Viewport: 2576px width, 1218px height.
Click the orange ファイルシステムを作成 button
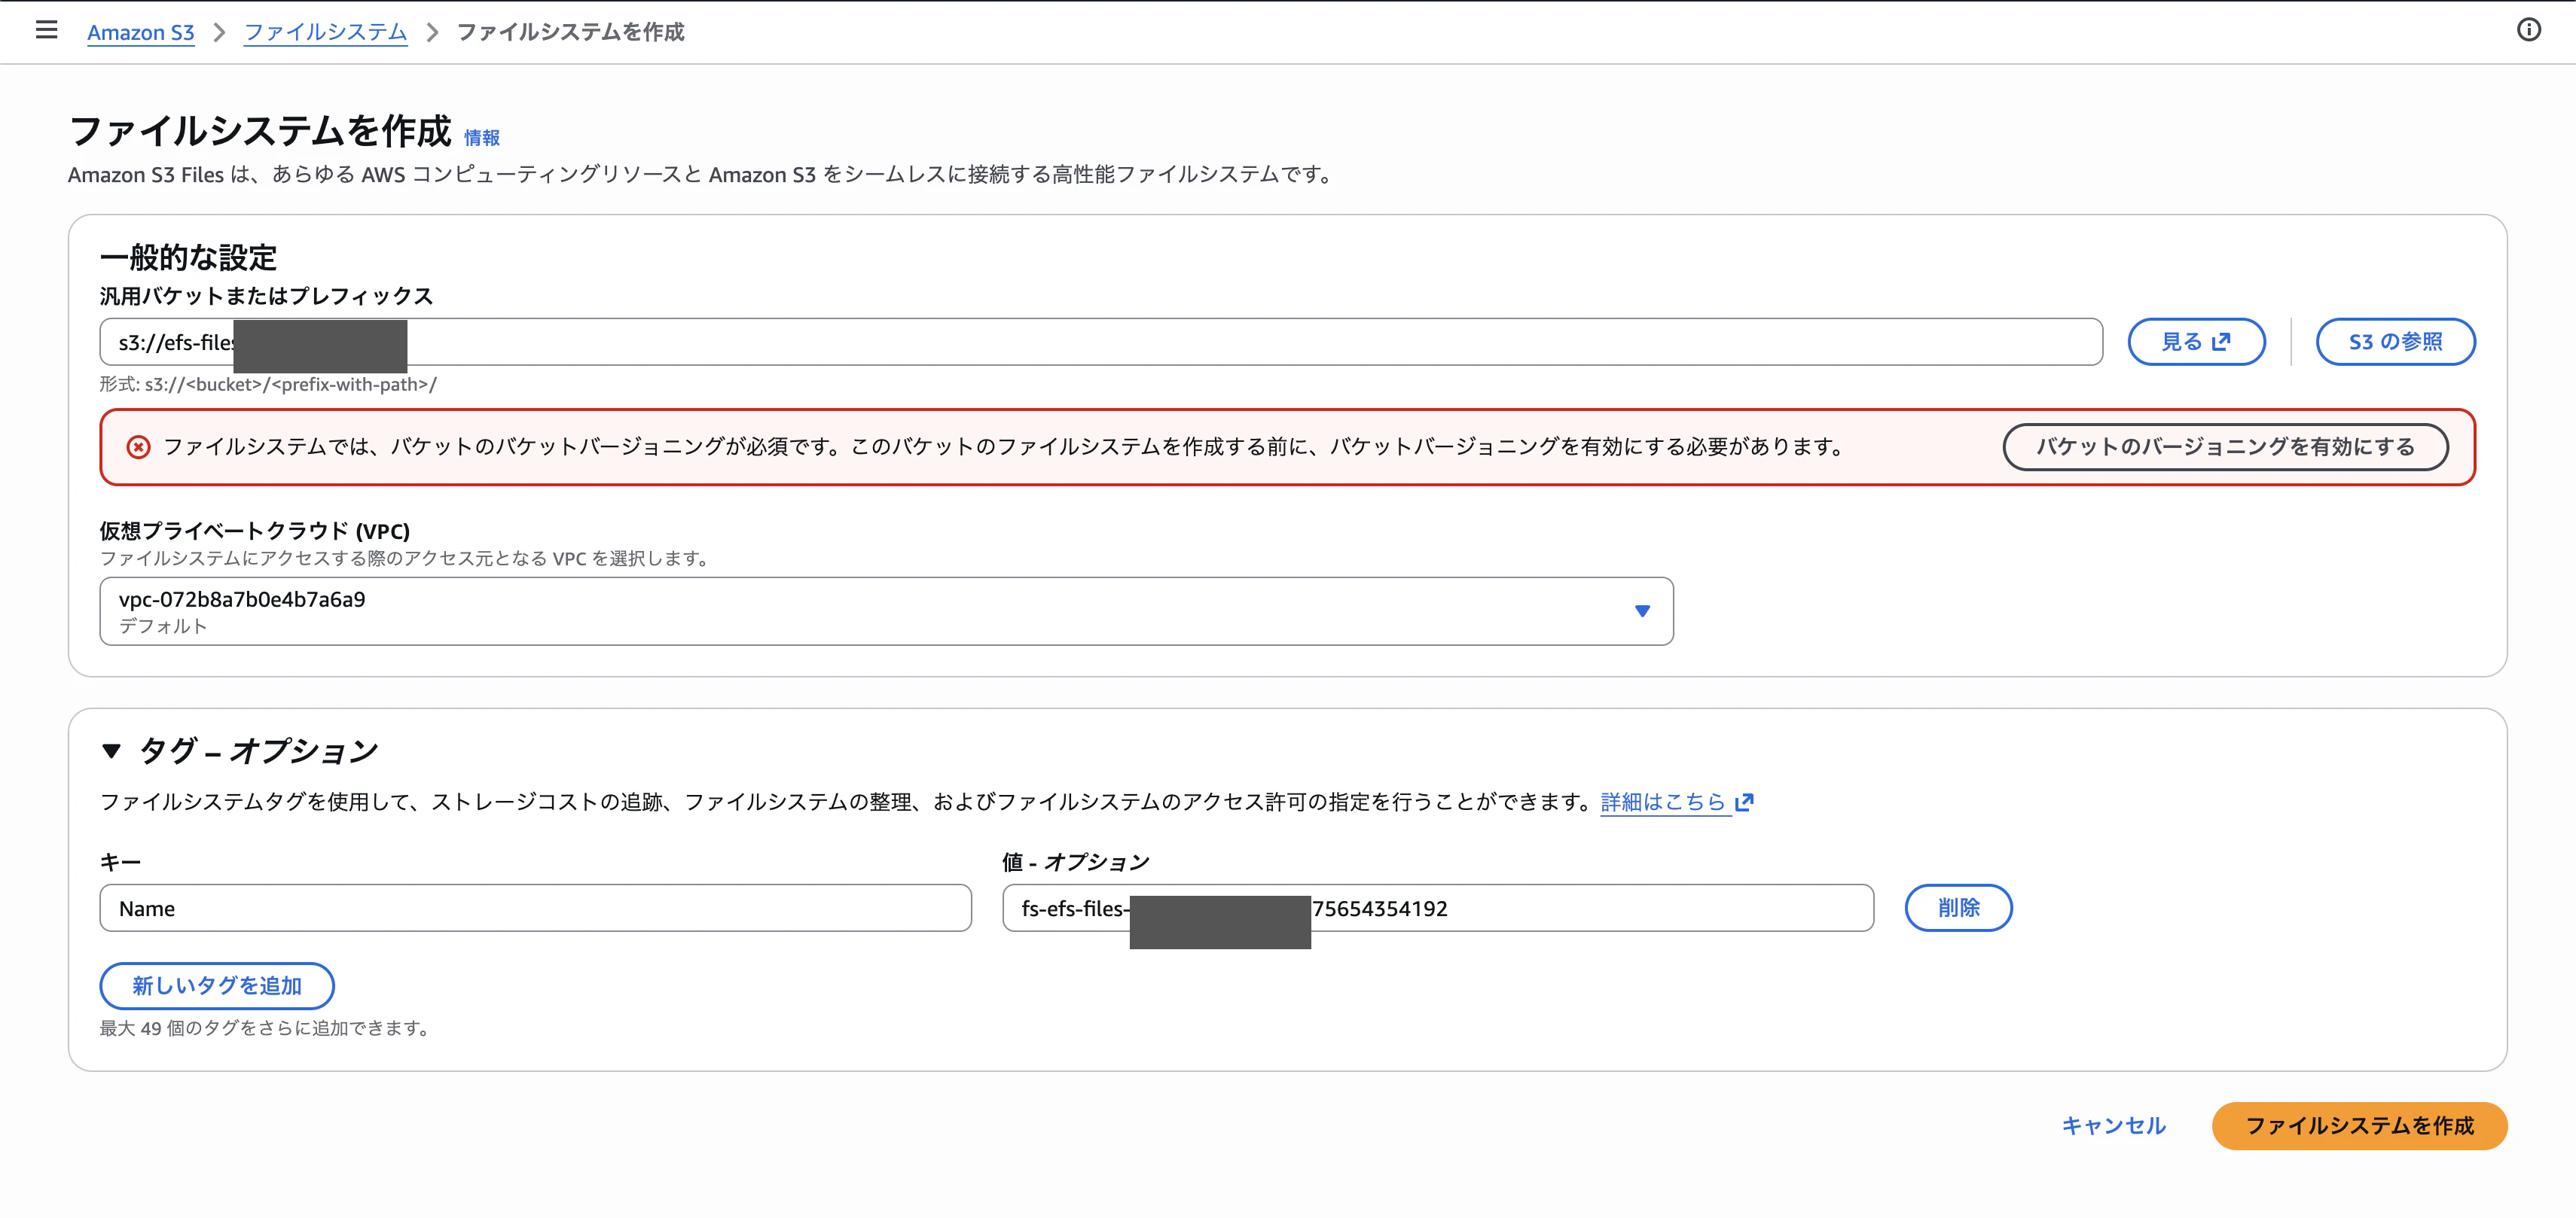[2359, 1125]
